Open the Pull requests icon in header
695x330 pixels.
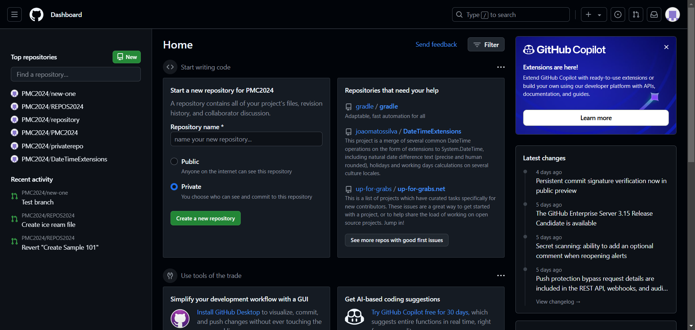[x=636, y=14]
